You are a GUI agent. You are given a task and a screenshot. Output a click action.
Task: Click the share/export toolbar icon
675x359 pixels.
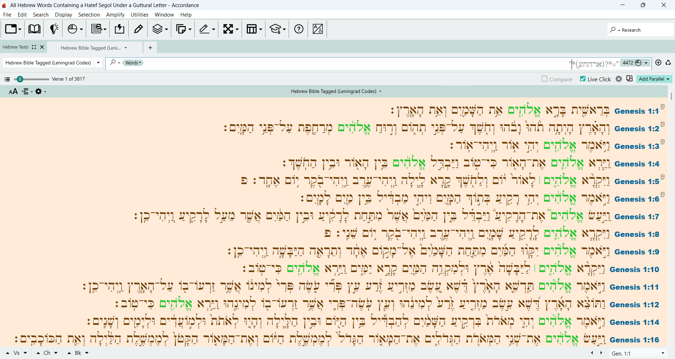point(120,29)
